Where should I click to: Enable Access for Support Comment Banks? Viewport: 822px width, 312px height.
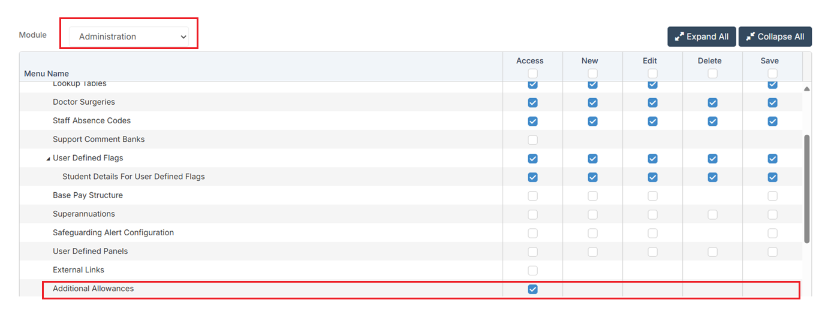pos(532,140)
